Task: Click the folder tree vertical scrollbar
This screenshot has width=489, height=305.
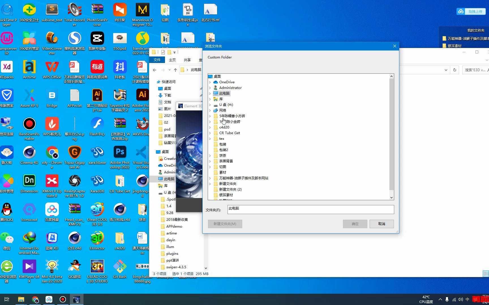Action: point(392,134)
